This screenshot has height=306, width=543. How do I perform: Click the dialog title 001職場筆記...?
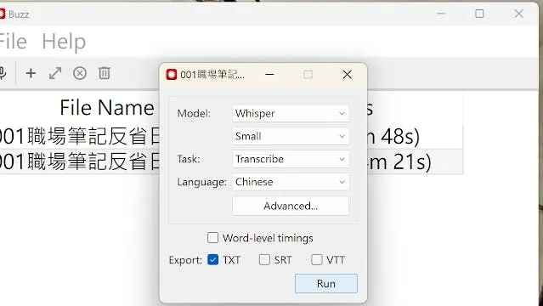212,75
